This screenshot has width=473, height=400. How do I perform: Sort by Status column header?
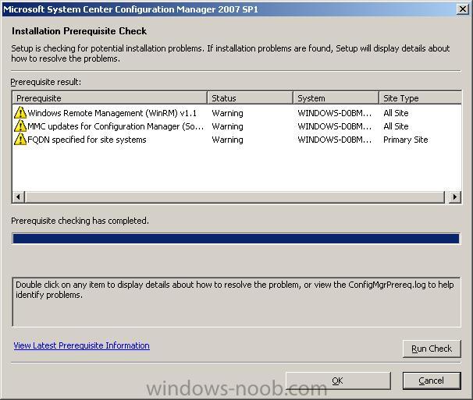(250, 98)
